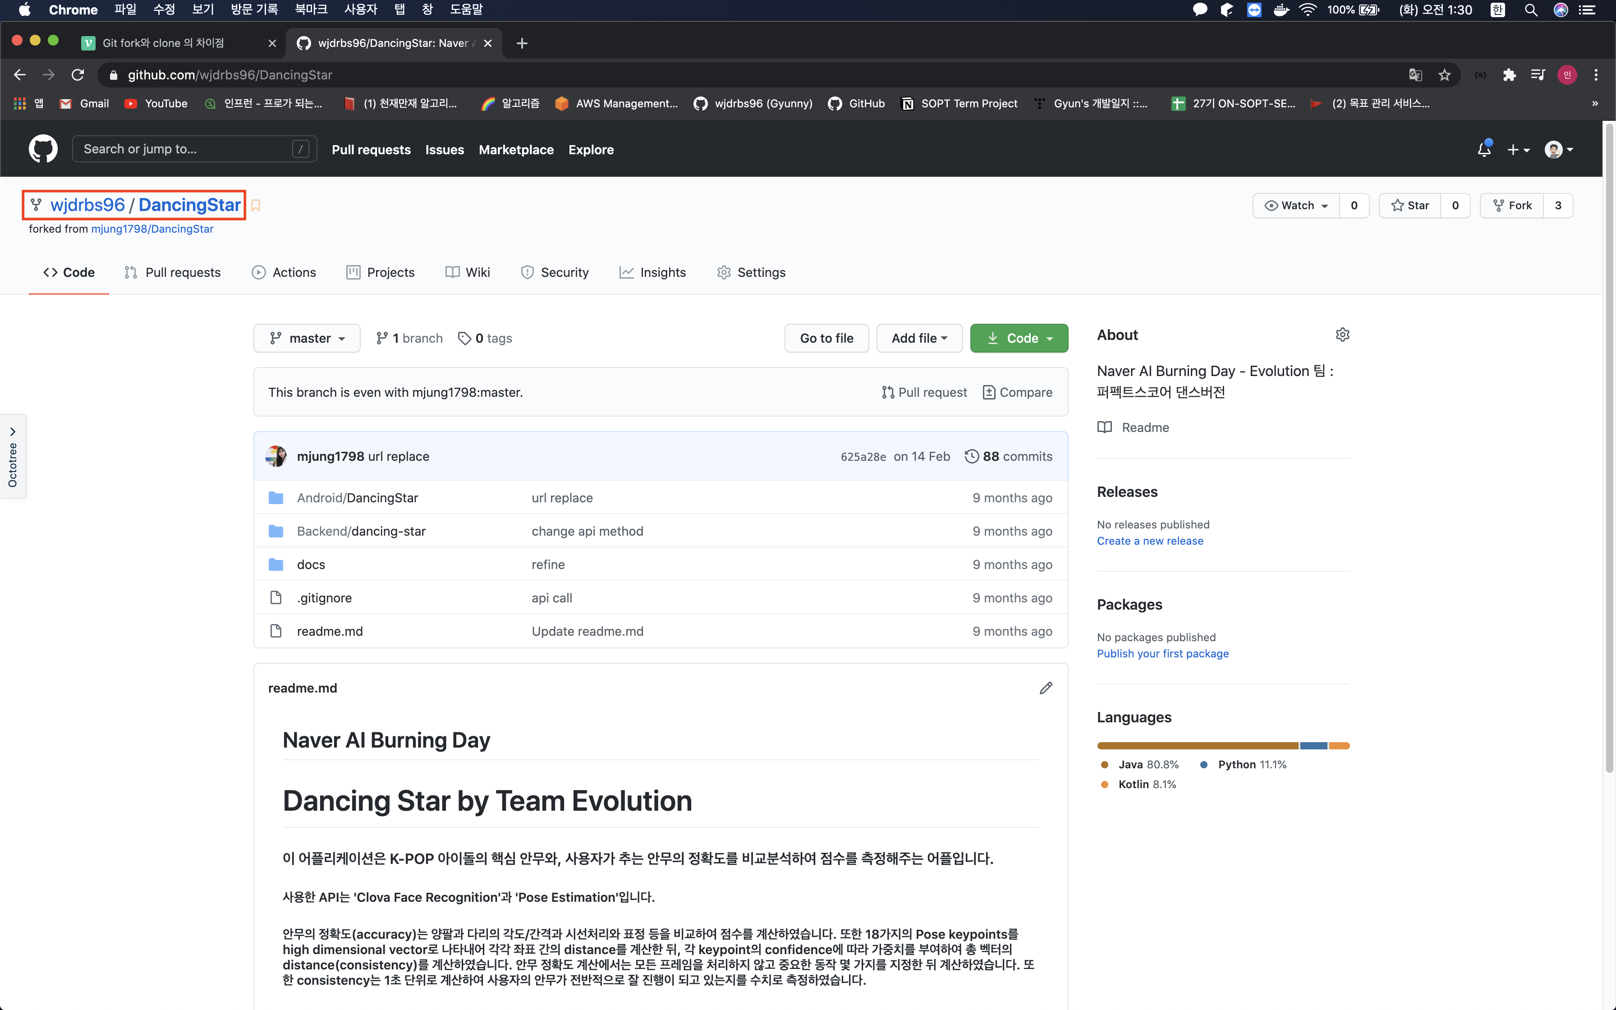1616x1010 pixels.
Task: Open the Go to file button
Action: tap(826, 339)
